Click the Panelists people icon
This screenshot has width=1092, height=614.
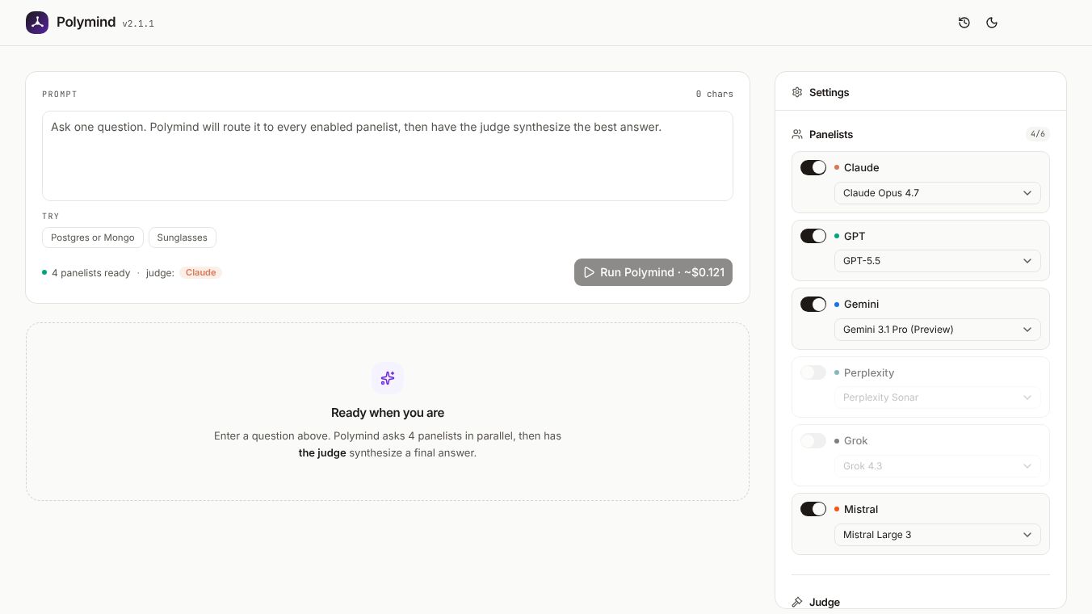pos(797,134)
